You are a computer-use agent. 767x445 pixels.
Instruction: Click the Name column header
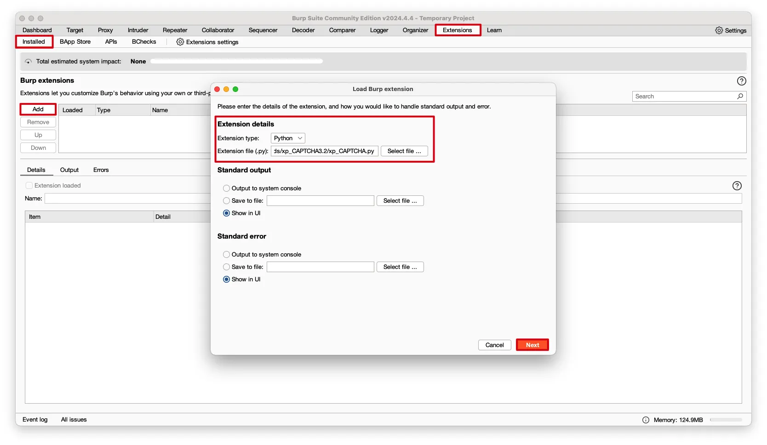pyautogui.click(x=180, y=110)
